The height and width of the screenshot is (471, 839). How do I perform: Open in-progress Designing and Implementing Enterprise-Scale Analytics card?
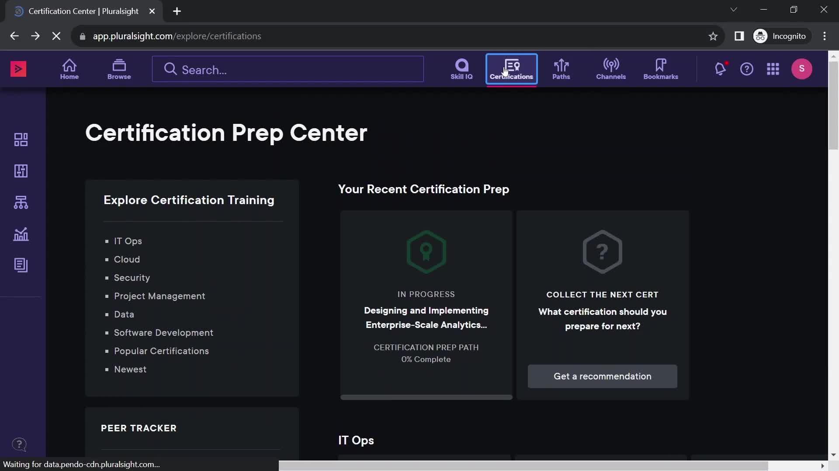click(x=426, y=305)
